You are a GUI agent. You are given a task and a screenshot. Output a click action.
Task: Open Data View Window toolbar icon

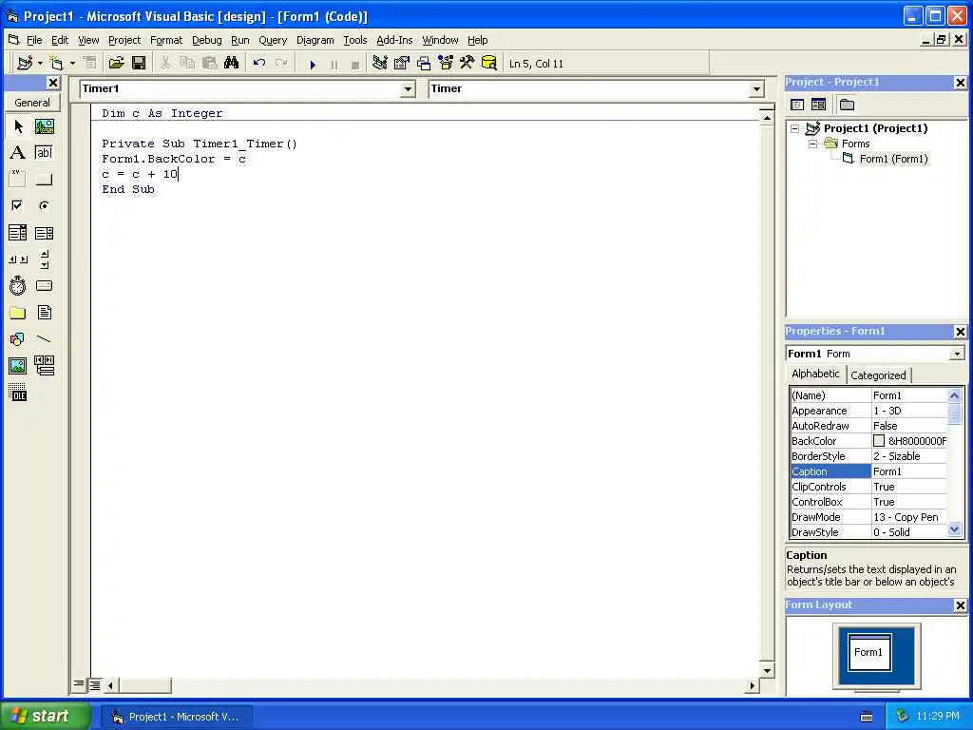[x=489, y=64]
